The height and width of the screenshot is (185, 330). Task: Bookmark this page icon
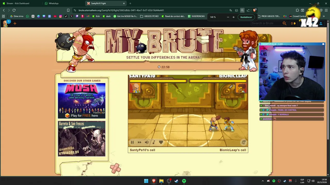[x=68, y=10]
